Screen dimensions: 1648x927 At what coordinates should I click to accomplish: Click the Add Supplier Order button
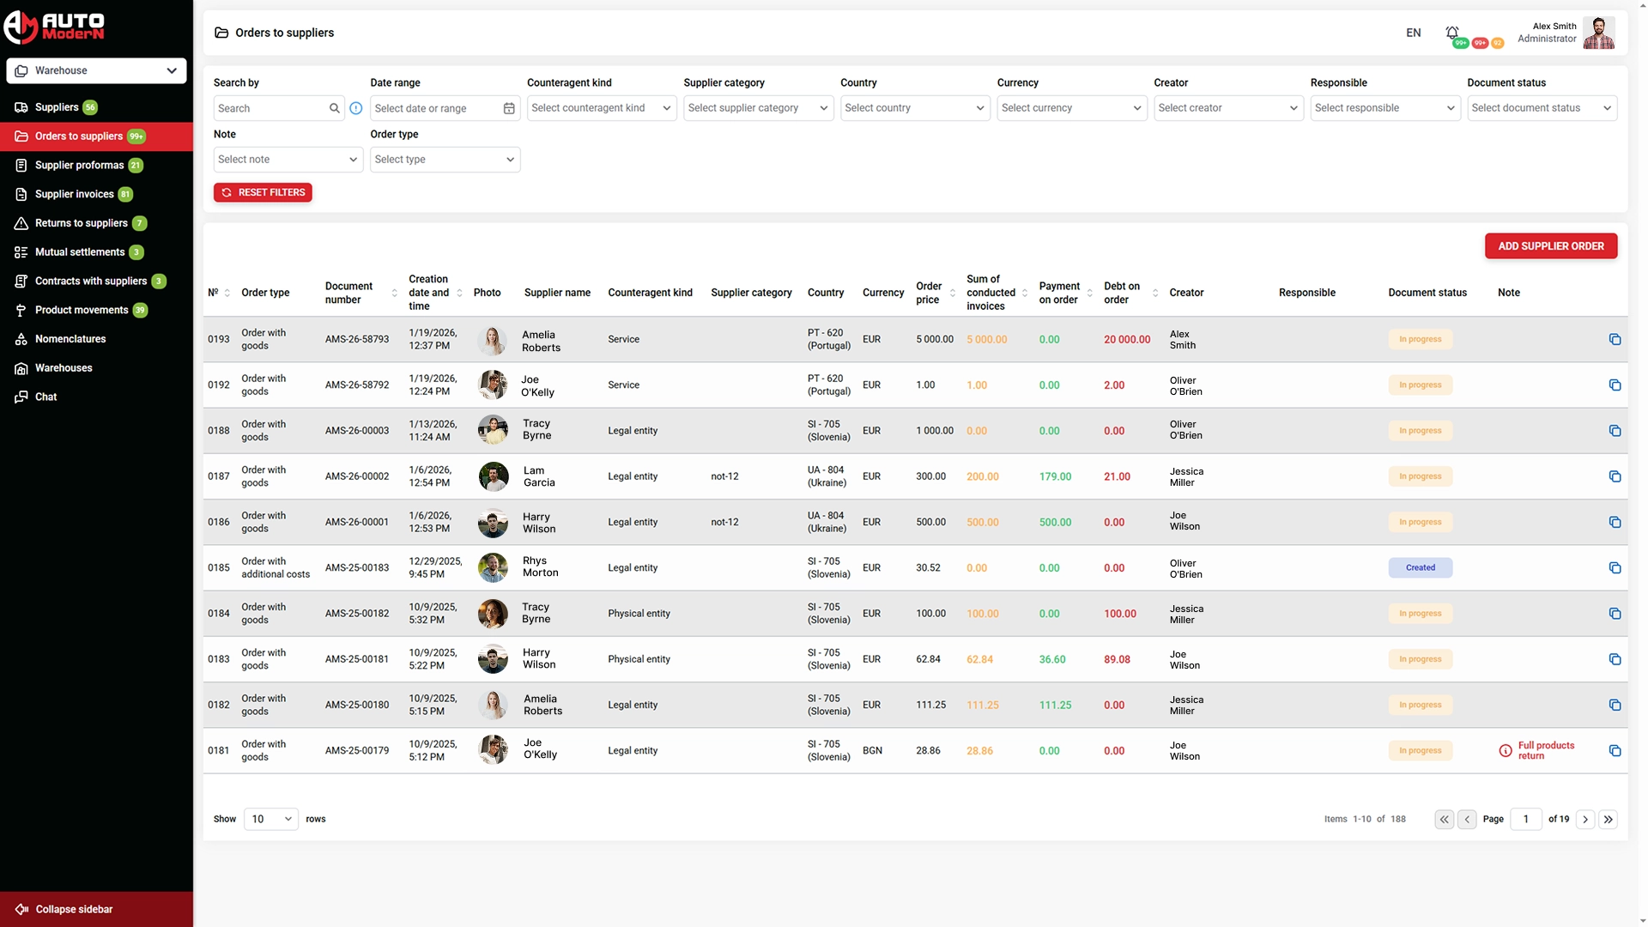click(x=1550, y=246)
